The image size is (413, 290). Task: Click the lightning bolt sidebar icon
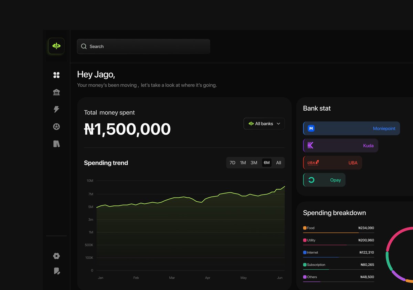56,109
